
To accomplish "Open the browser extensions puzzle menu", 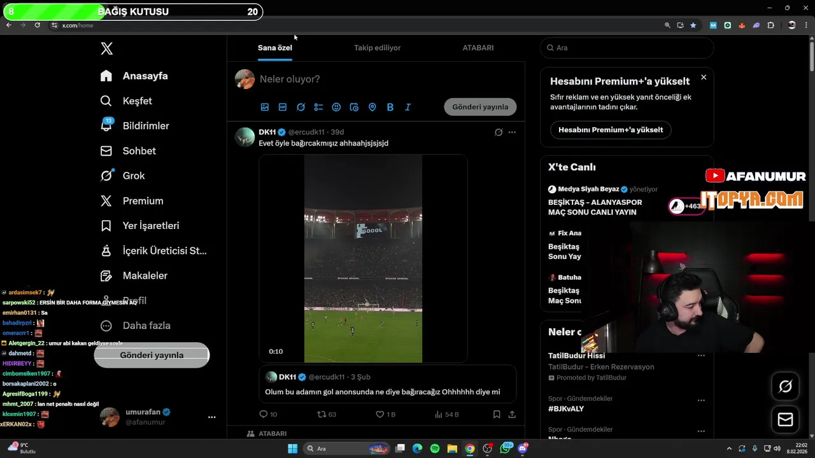I will coord(771,25).
